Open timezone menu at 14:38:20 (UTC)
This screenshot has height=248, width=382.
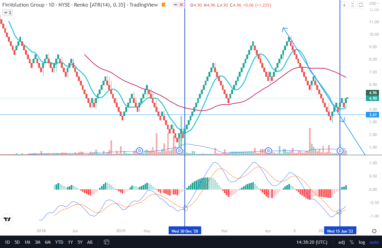[x=312, y=242]
